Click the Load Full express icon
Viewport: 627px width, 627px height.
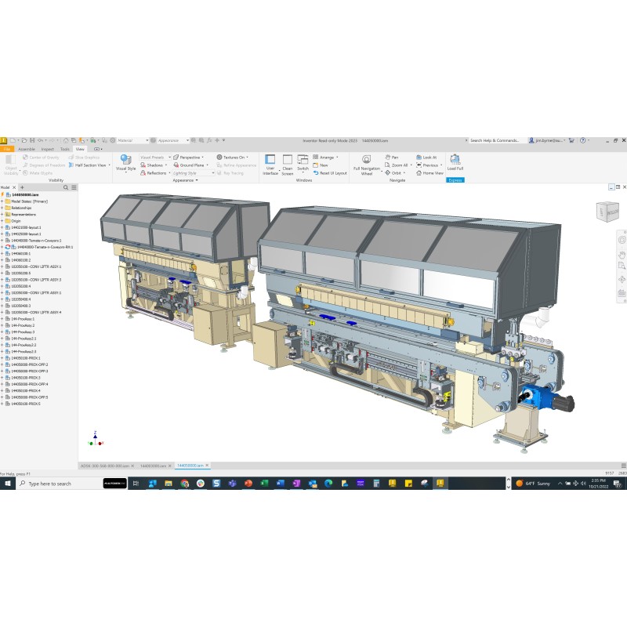[x=455, y=161]
